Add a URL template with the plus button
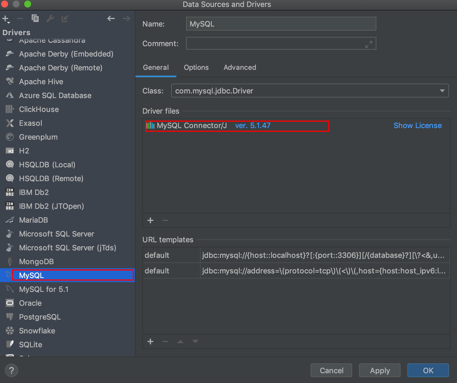 pyautogui.click(x=150, y=341)
